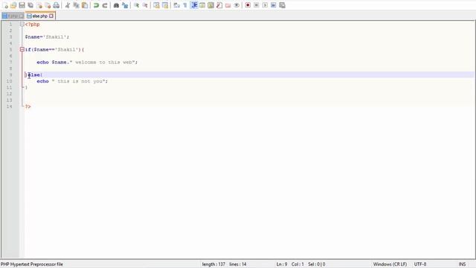Image resolution: width=476 pixels, height=268 pixels.
Task: Toggle synchronized vertical scrolling
Action: [156, 5]
